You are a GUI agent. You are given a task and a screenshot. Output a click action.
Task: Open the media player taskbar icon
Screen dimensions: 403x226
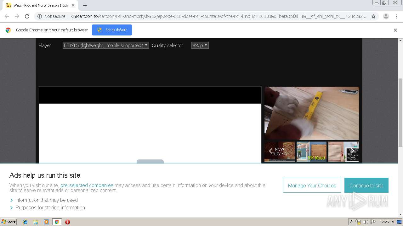click(46, 222)
